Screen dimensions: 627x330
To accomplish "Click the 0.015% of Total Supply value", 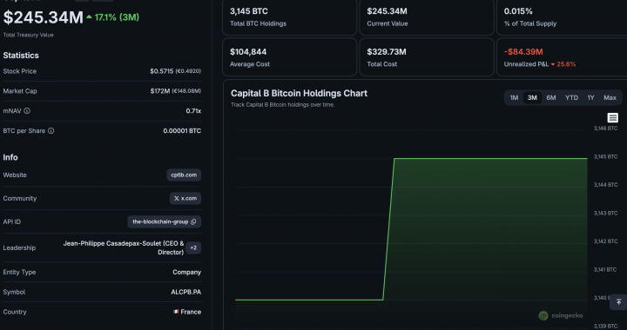I will coord(518,11).
